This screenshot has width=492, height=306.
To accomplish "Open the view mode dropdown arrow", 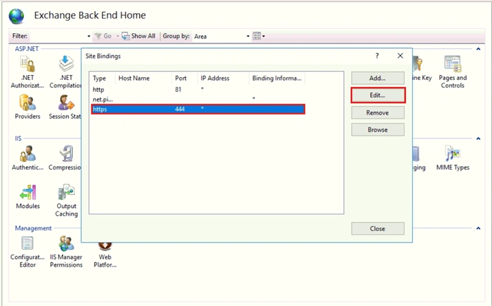I will tap(264, 37).
